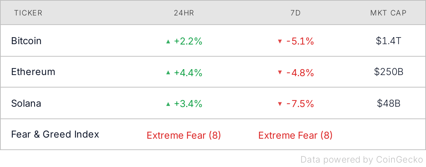Click the MKT CAP column header

click(388, 13)
